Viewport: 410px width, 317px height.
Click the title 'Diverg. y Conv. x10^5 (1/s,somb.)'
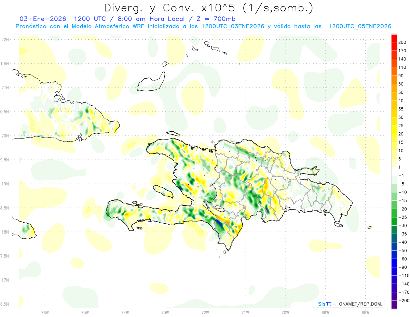click(208, 8)
